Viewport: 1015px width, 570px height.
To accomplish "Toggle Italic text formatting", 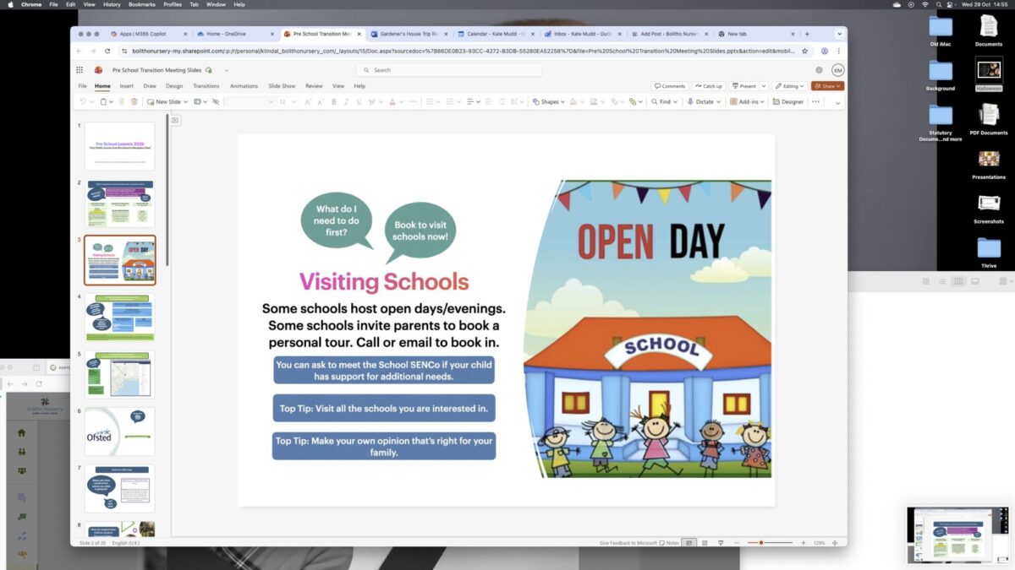I will (346, 101).
